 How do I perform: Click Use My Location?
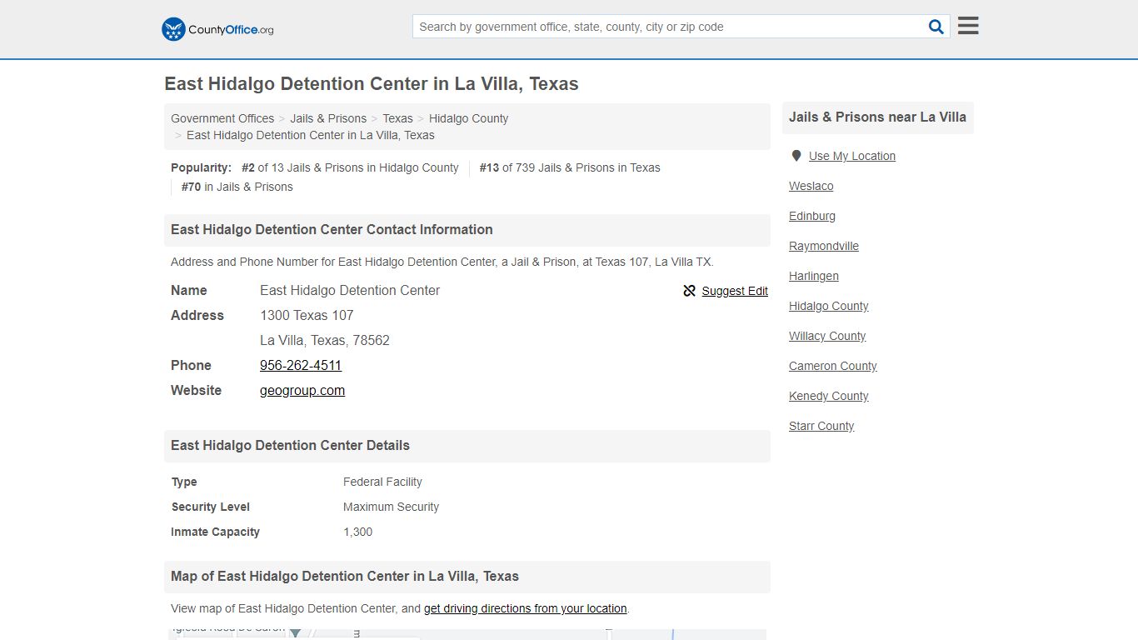(x=852, y=156)
